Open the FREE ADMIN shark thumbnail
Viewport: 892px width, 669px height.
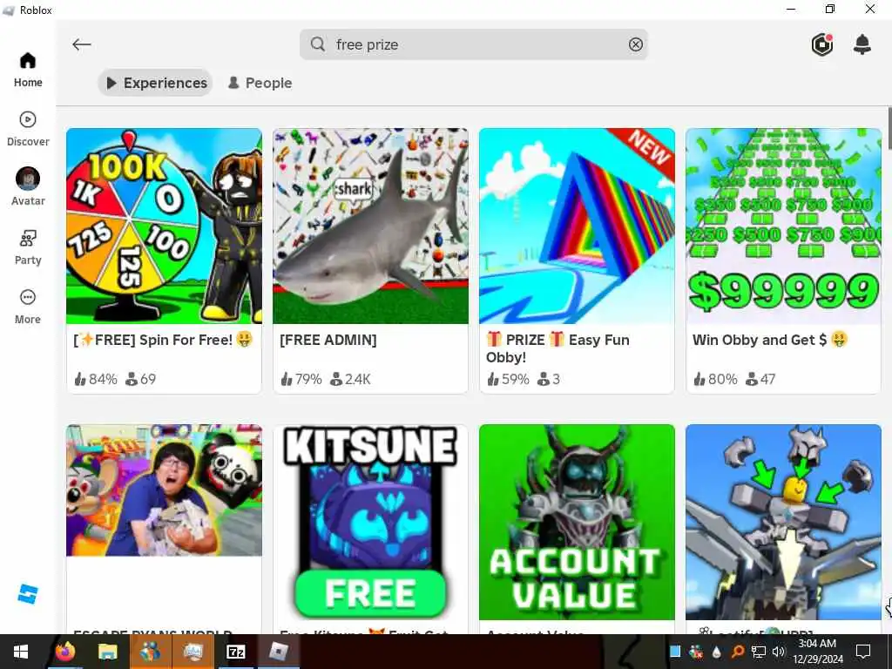tap(370, 226)
